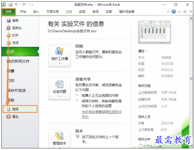
Task: Select 帮助 in the backstage menu
Action: [11, 100]
